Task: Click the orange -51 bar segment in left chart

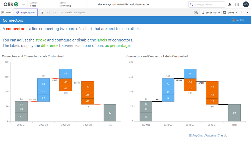Action: pos(87,87)
